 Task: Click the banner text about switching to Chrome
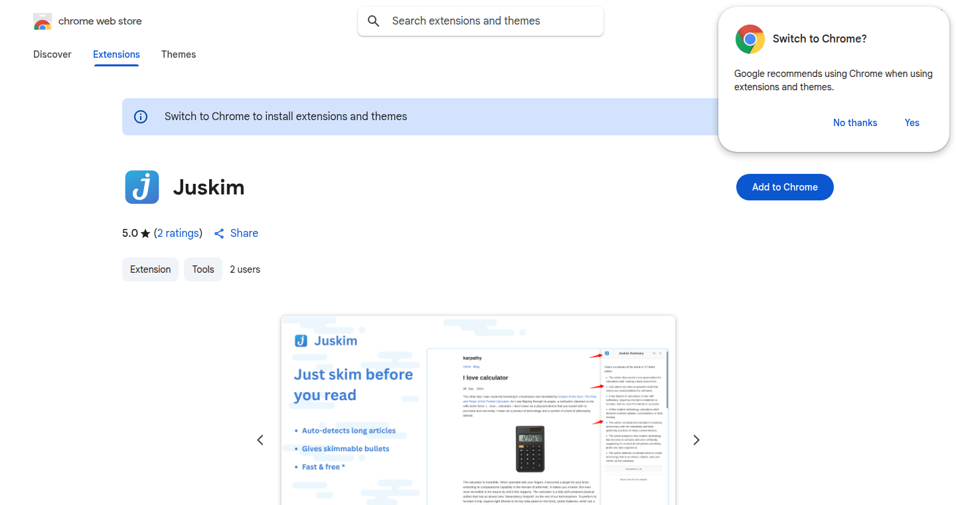tap(286, 117)
